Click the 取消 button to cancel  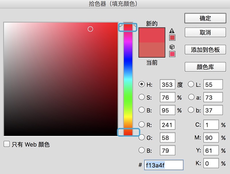tap(205, 32)
